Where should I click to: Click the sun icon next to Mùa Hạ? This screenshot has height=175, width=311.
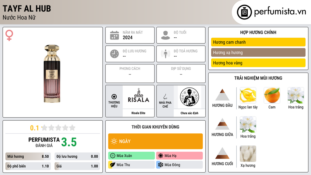point(161,156)
